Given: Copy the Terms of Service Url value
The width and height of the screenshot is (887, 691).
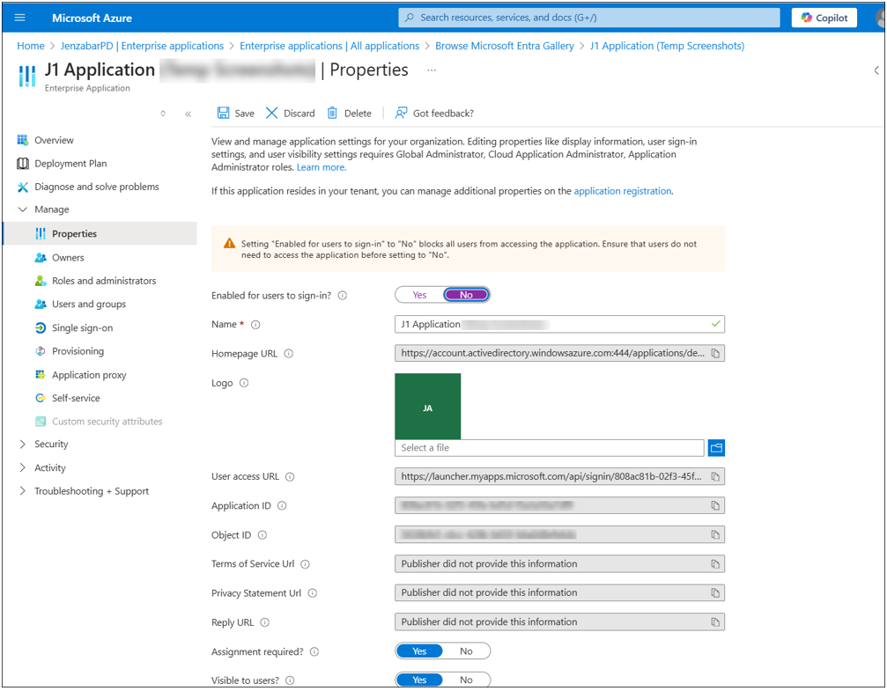Looking at the screenshot, I should tap(715, 564).
